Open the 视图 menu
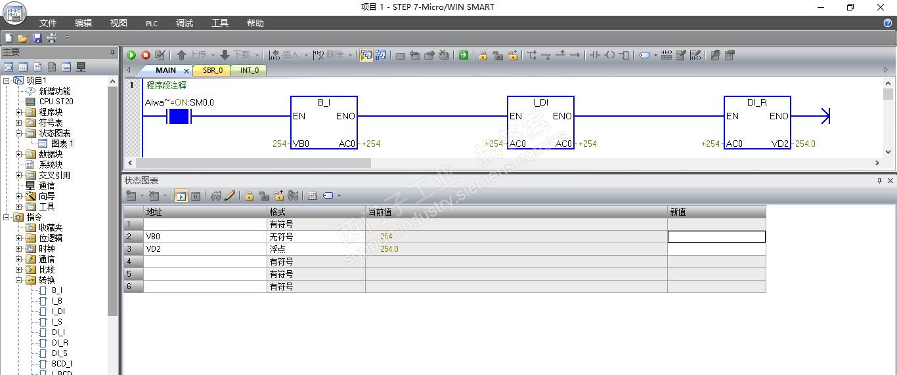897x375 pixels. pyautogui.click(x=119, y=23)
